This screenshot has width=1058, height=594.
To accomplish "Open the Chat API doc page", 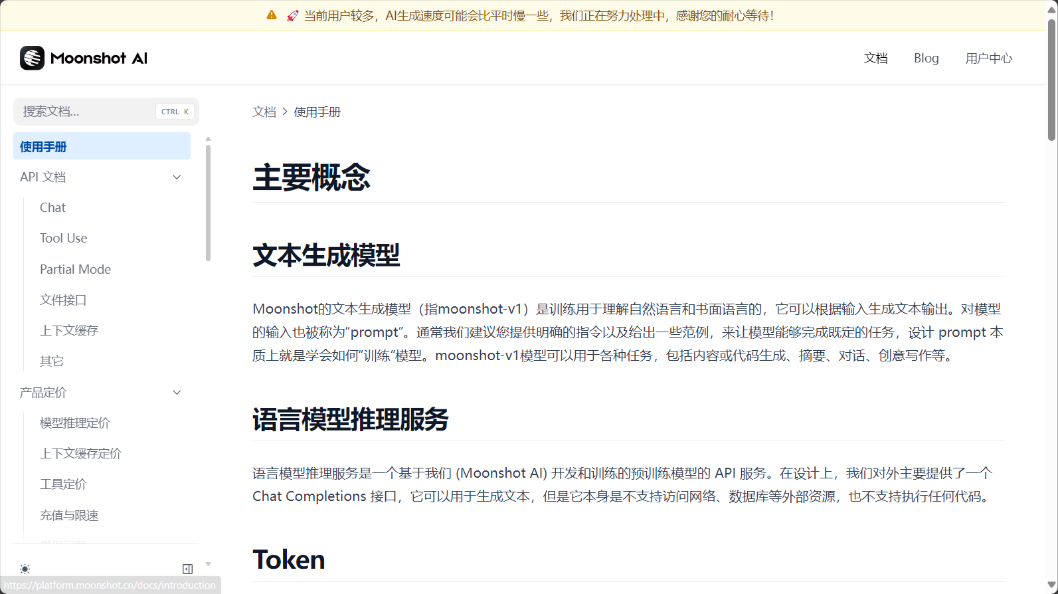I will 52,207.
